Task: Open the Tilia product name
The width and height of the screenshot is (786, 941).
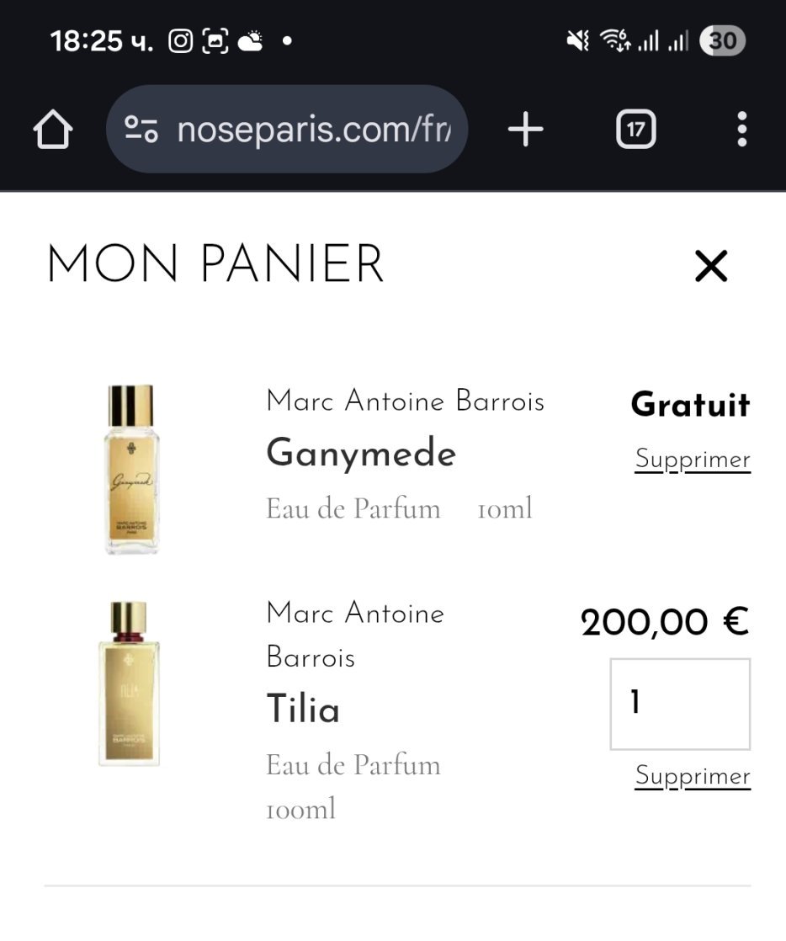Action: (x=303, y=709)
